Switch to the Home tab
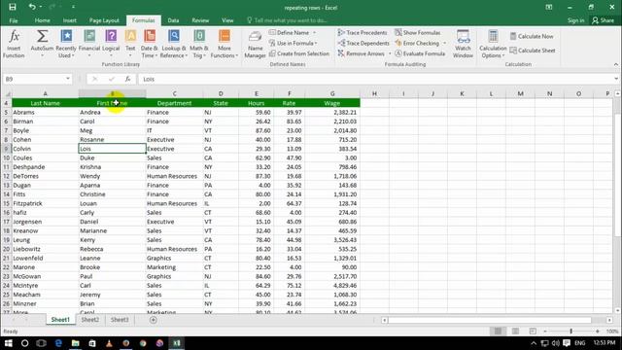This screenshot has width=622, height=350. [x=42, y=20]
